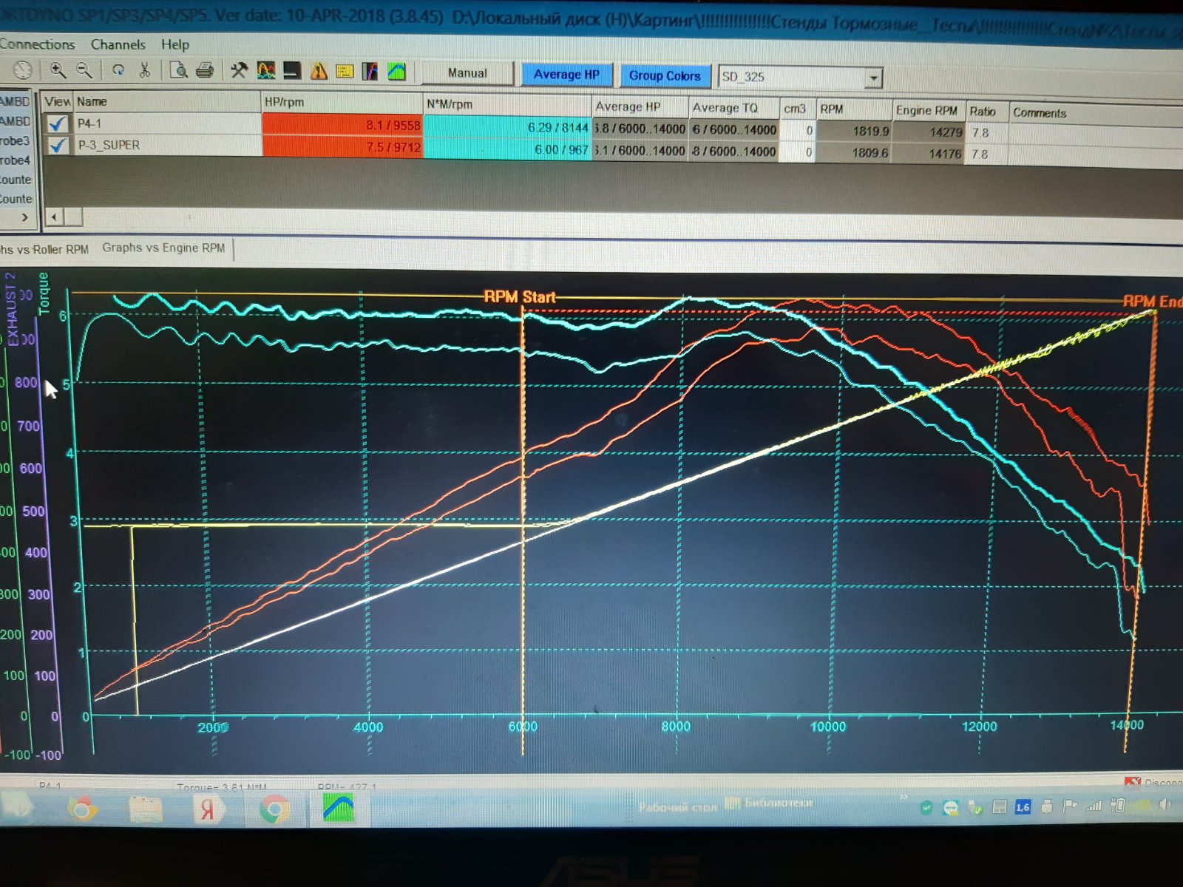Viewport: 1183px width, 887px height.
Task: Switch to Graphs vs Engine RPM tab
Action: (x=163, y=248)
